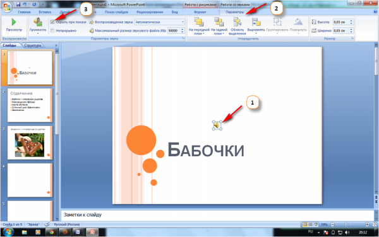Switch to the Структура outline tab

pyautogui.click(x=33, y=45)
